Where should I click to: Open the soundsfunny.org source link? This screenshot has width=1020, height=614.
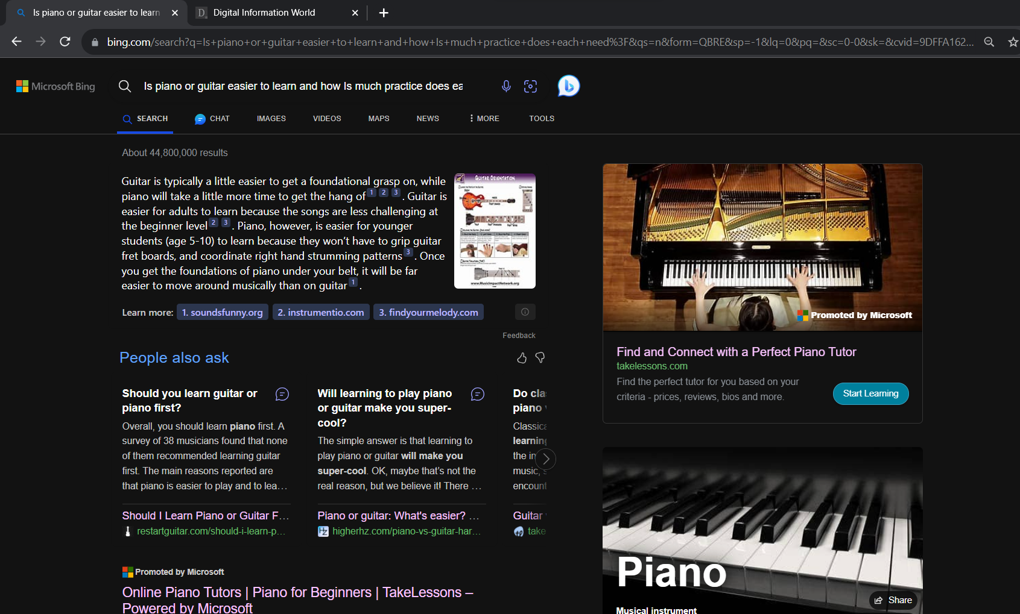222,312
